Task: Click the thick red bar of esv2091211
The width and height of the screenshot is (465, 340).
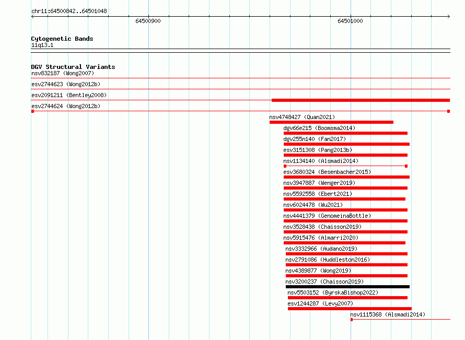Action: [361, 100]
